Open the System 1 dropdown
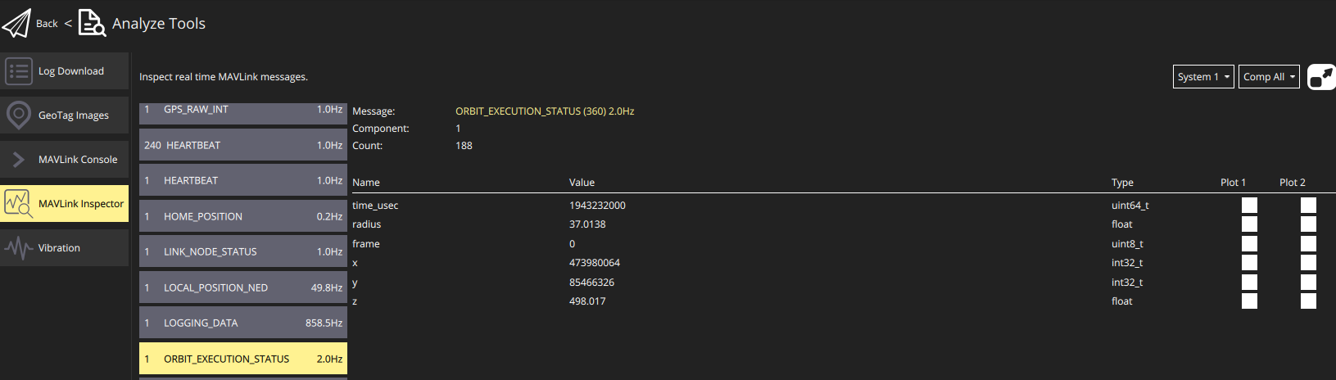 [x=1203, y=77]
